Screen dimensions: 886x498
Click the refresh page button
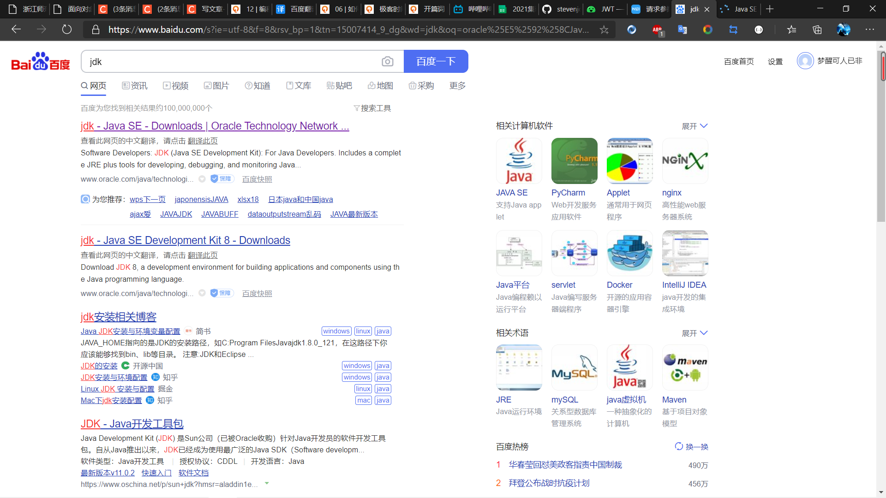(67, 30)
